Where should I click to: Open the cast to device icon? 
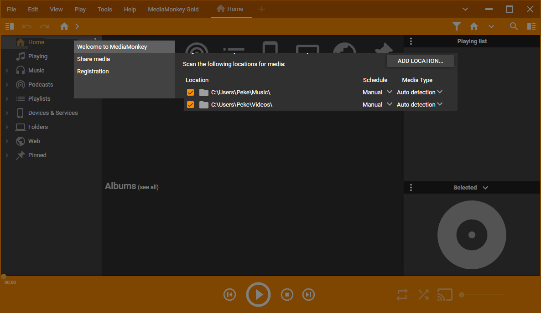click(445, 295)
